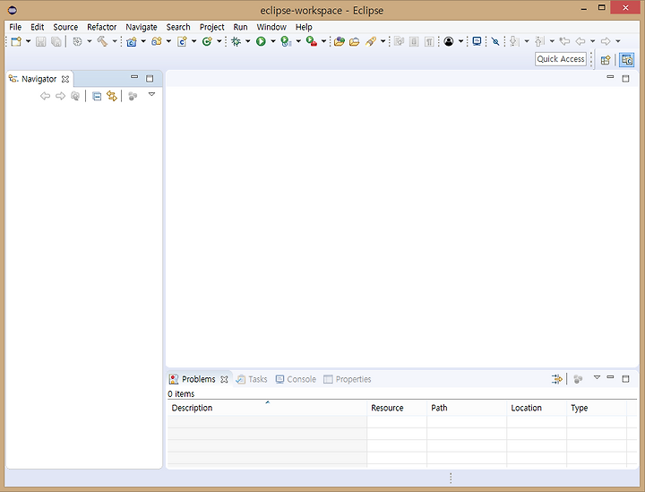Sort by the Resource column header
This screenshot has width=645, height=492.
(397, 408)
